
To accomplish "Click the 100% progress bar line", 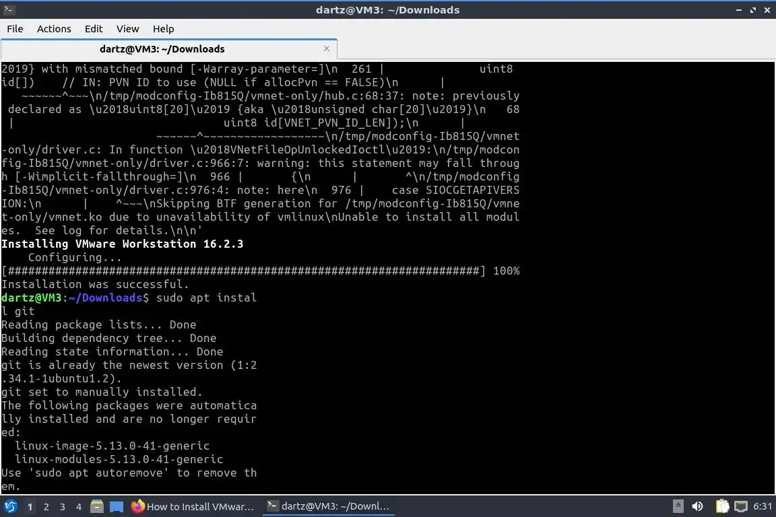I will (x=260, y=271).
